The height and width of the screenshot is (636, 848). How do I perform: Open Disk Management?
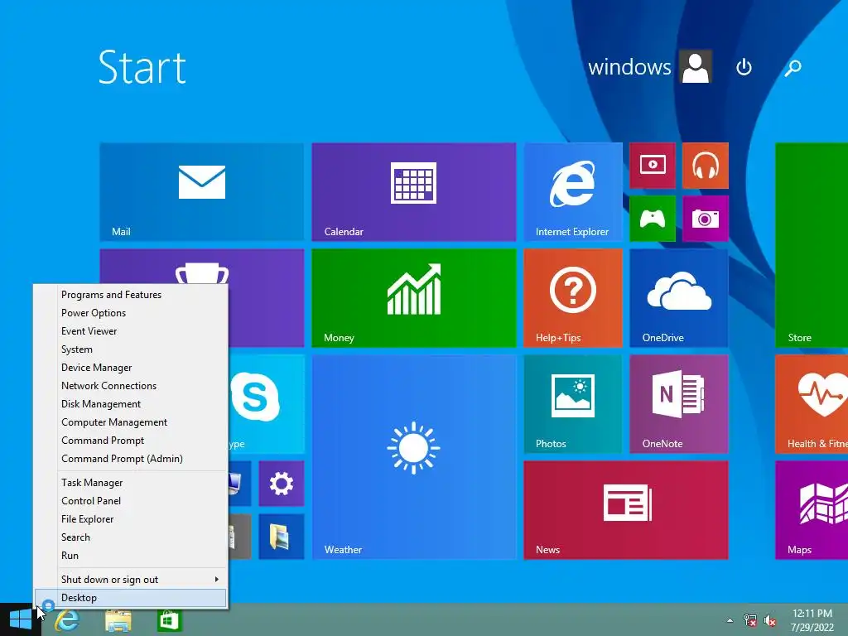(x=131, y=404)
